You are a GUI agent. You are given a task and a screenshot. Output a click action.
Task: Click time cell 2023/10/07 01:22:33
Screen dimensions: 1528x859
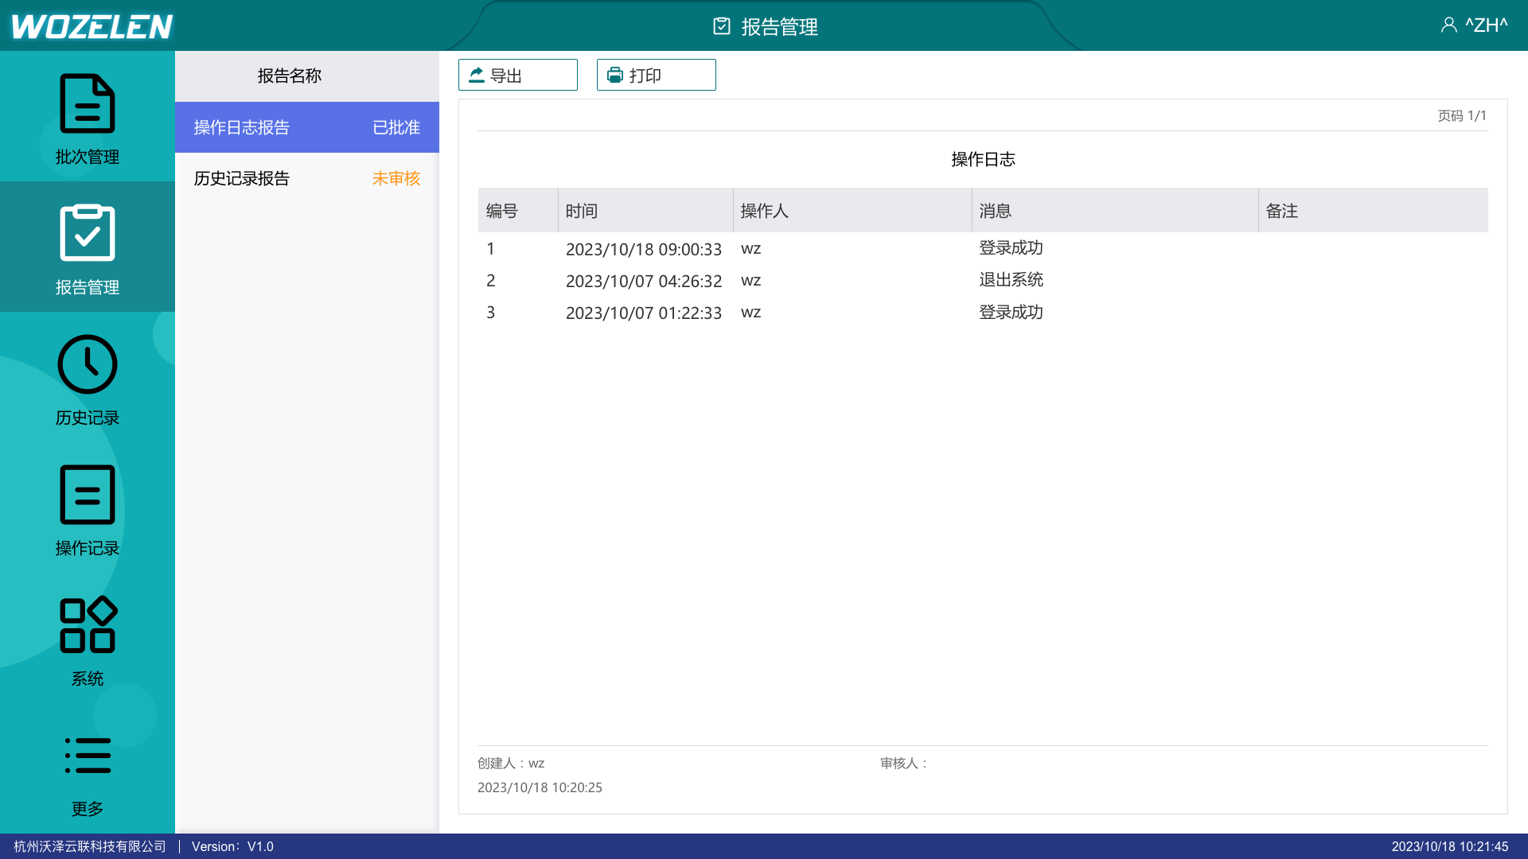(644, 313)
